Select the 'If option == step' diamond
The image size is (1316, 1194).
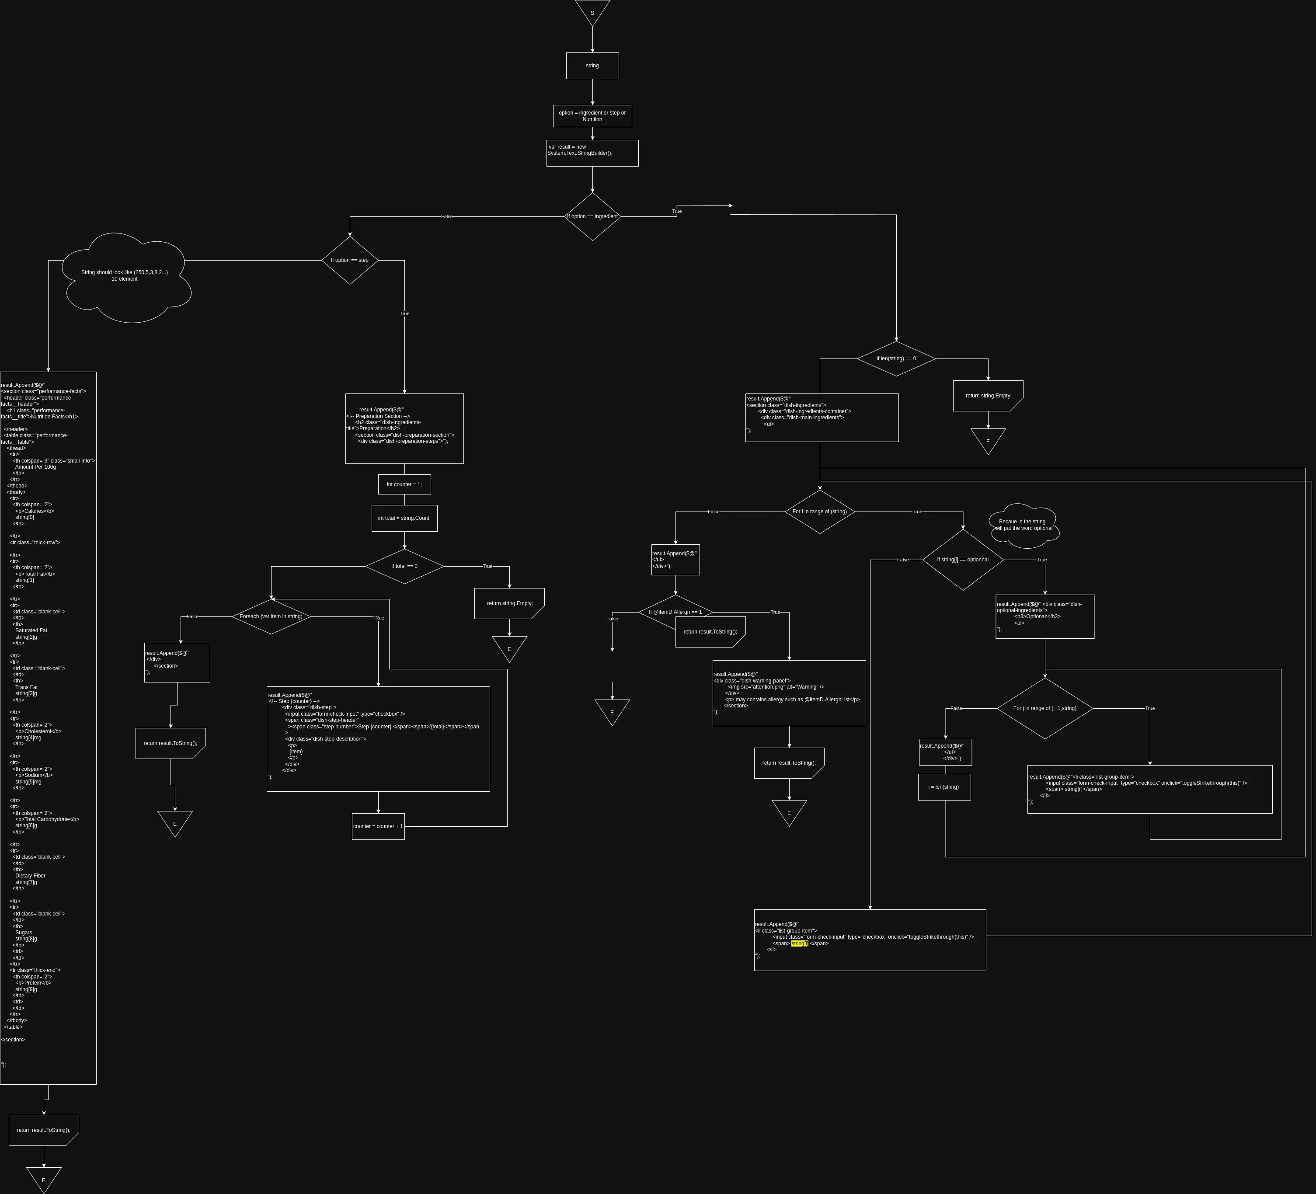click(349, 261)
